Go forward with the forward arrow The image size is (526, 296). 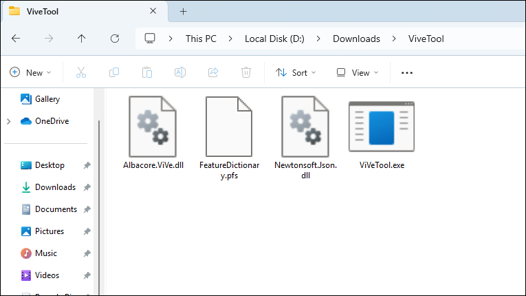(x=49, y=39)
